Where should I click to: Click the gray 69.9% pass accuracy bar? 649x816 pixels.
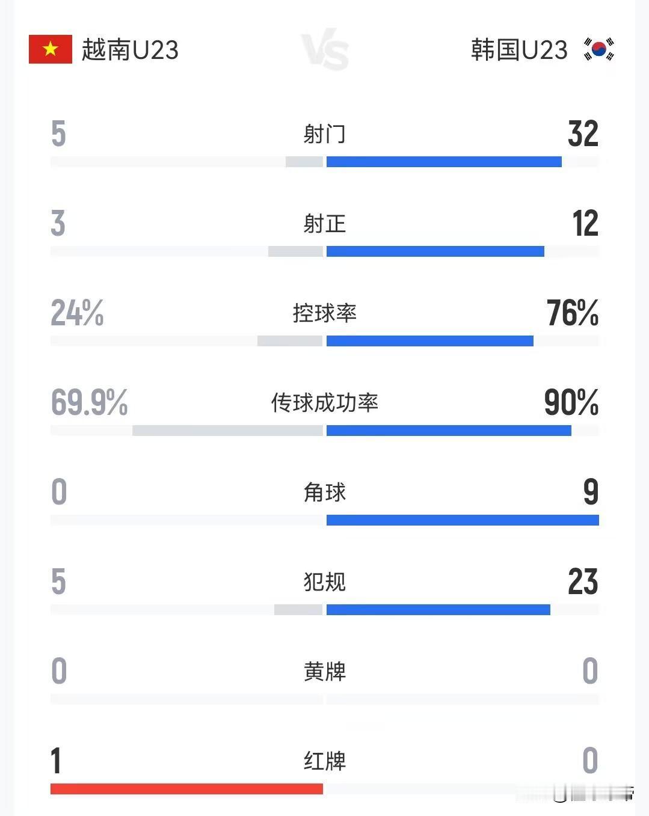(227, 431)
